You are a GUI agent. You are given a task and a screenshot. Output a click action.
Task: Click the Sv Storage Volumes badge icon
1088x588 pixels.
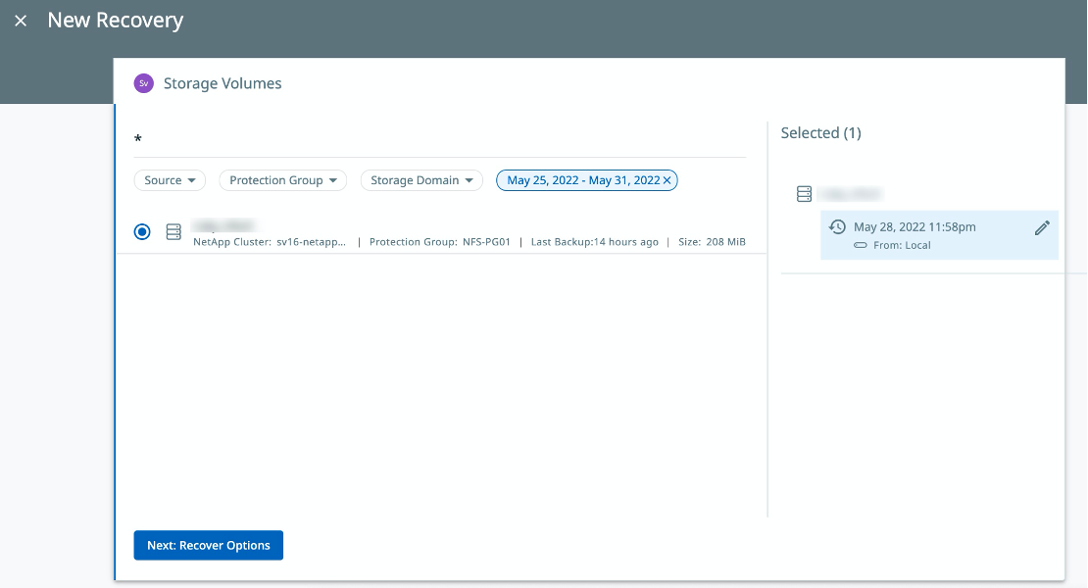pos(144,83)
